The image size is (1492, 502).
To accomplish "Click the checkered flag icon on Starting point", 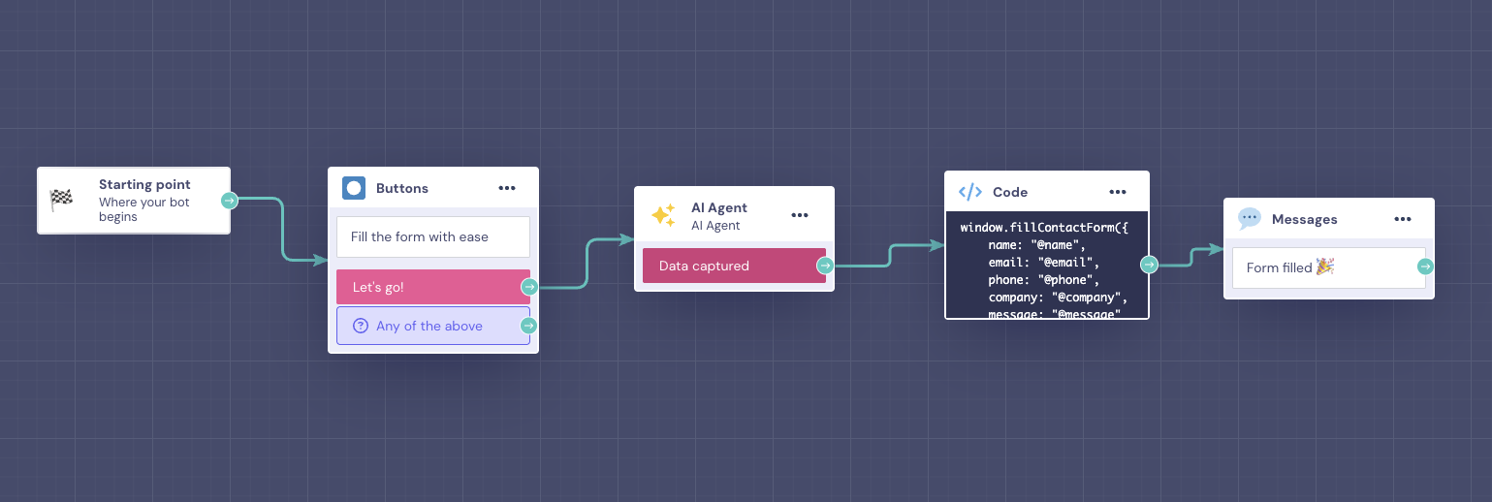I will click(x=61, y=200).
